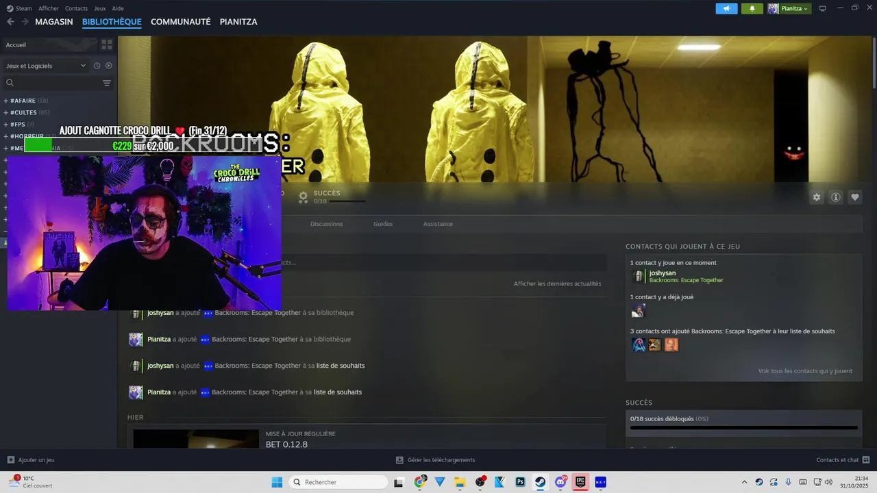Show hidden system tray icons chevron
The height and width of the screenshot is (493, 877).
click(744, 482)
